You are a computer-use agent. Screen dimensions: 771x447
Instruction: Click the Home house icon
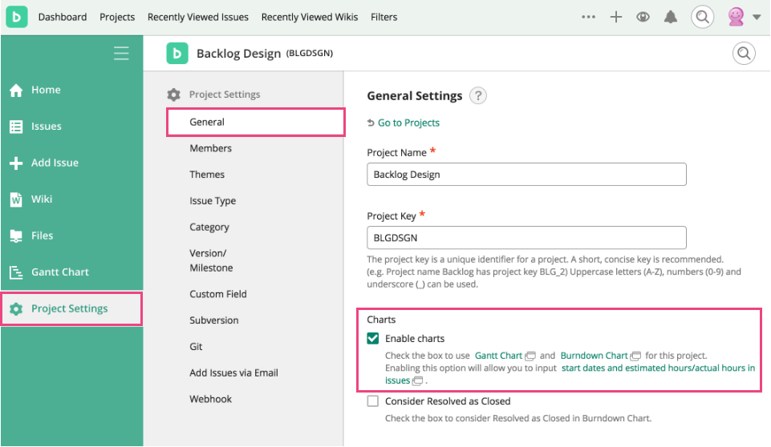tap(16, 90)
